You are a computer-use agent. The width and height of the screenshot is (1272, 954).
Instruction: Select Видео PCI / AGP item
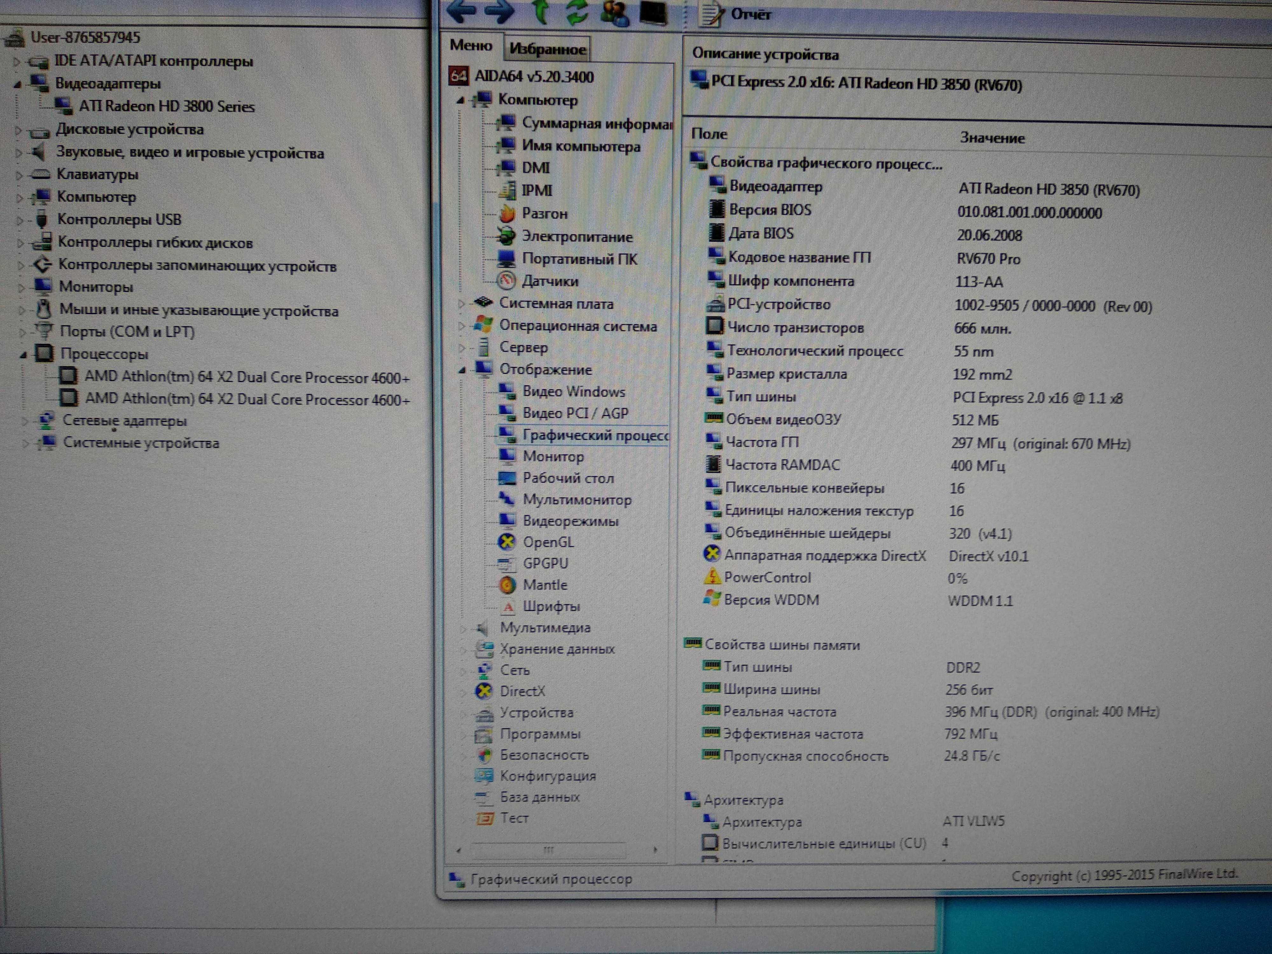pyautogui.click(x=575, y=413)
